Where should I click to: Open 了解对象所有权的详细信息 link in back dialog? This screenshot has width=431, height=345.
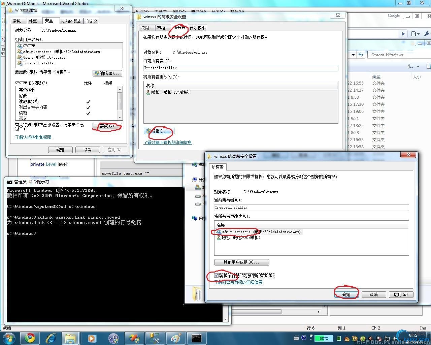click(168, 143)
